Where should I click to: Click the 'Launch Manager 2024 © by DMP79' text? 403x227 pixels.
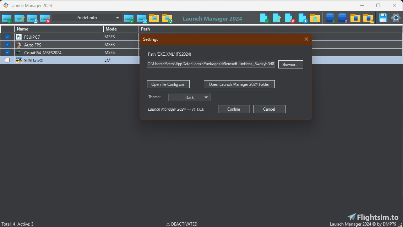coord(363,224)
